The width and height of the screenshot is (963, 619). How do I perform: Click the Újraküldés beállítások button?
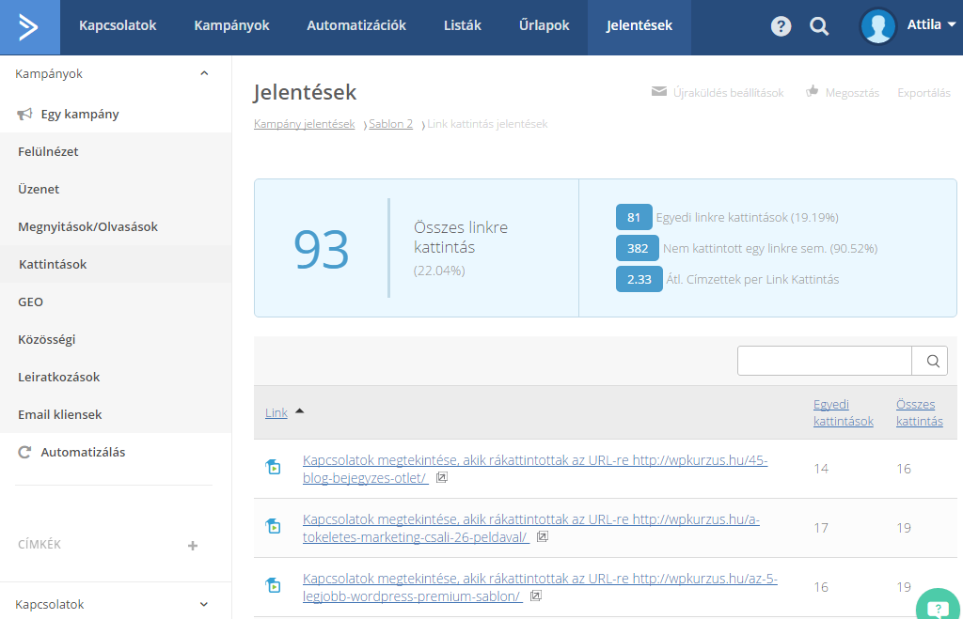coord(718,93)
